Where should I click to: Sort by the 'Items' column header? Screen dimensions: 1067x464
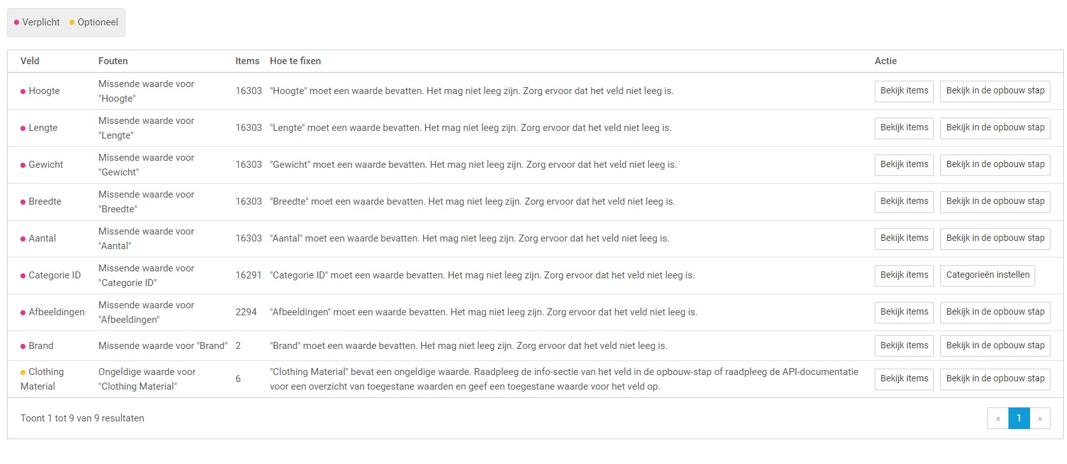pos(247,61)
